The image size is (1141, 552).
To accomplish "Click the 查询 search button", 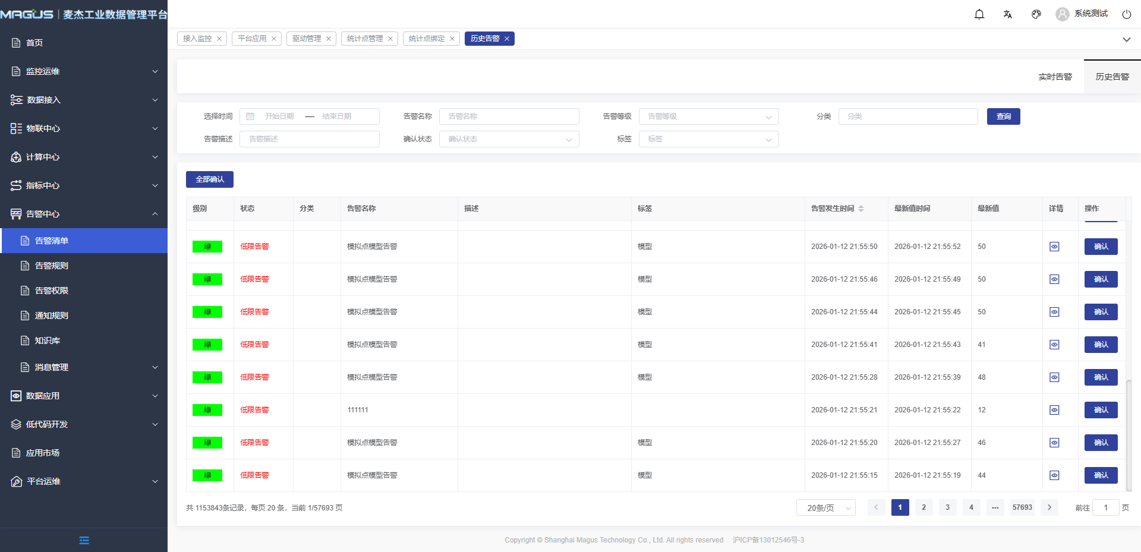I will 1003,116.
